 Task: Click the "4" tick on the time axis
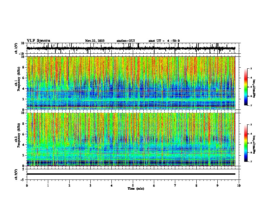point(112,186)
